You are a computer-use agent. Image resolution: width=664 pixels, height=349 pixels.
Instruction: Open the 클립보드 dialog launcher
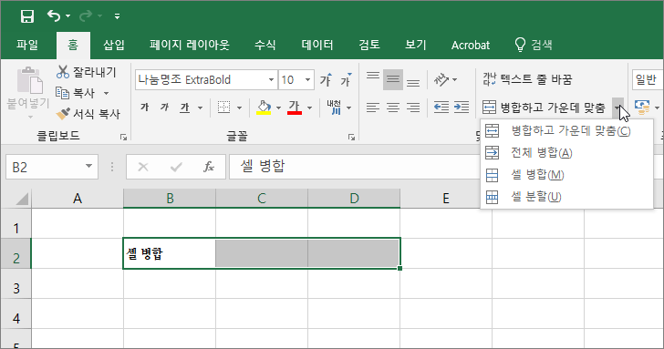123,137
